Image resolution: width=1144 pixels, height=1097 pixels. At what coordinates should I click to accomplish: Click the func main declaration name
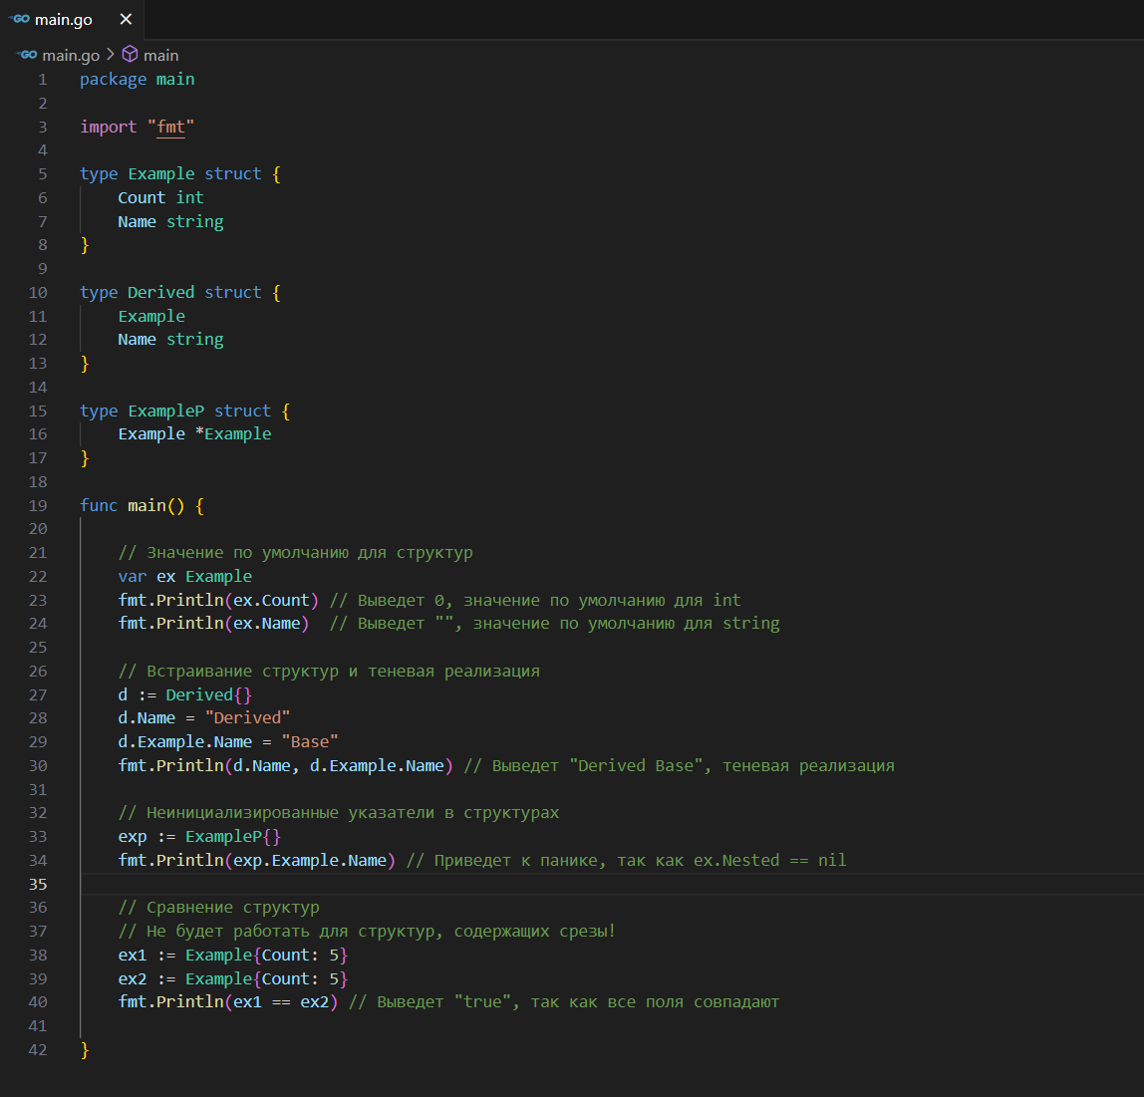(x=146, y=505)
